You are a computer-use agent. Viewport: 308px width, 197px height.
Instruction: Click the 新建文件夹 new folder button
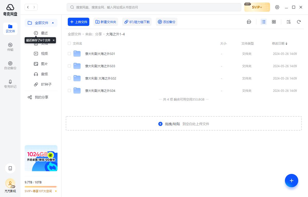[106, 22]
